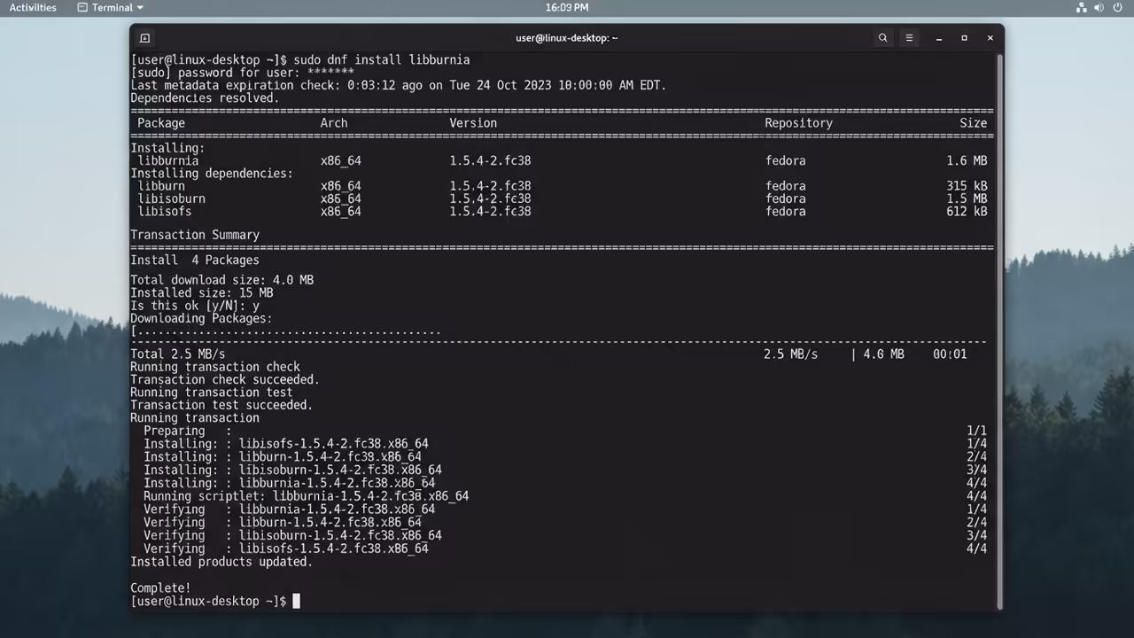Click the power icon in top bar

point(1118,7)
